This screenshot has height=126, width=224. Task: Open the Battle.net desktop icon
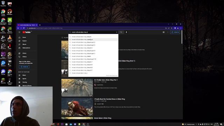[x=3, y=63]
